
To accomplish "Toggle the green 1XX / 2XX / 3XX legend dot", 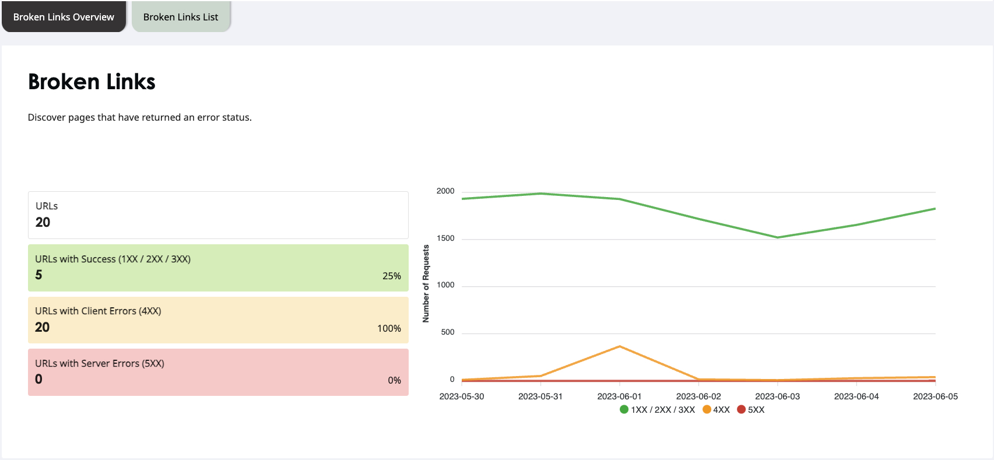I will coord(624,409).
